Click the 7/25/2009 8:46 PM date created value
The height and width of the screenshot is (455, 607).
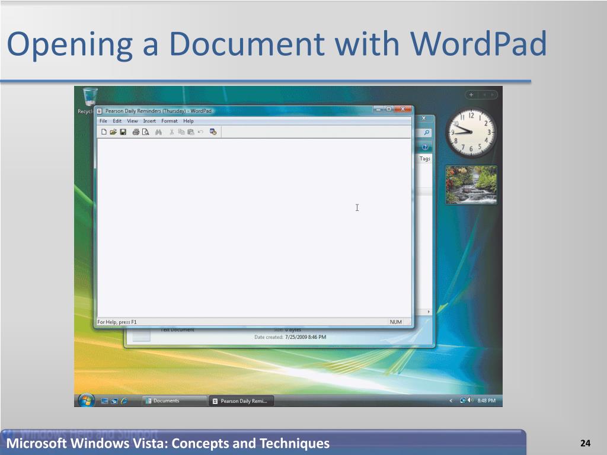point(305,337)
